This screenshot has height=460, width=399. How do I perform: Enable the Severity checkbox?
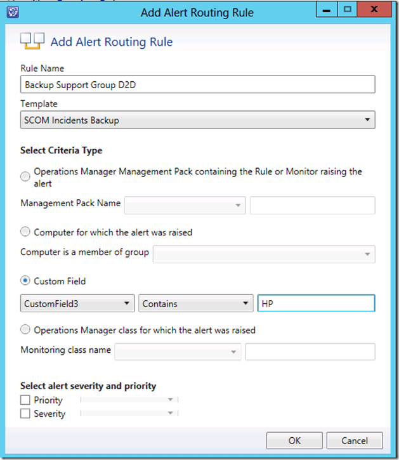[26, 414]
